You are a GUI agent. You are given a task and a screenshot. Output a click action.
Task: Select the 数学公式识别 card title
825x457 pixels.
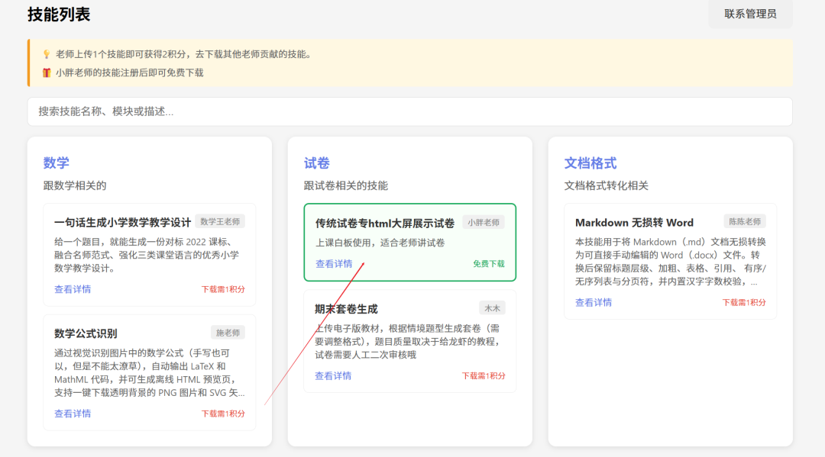(86, 333)
